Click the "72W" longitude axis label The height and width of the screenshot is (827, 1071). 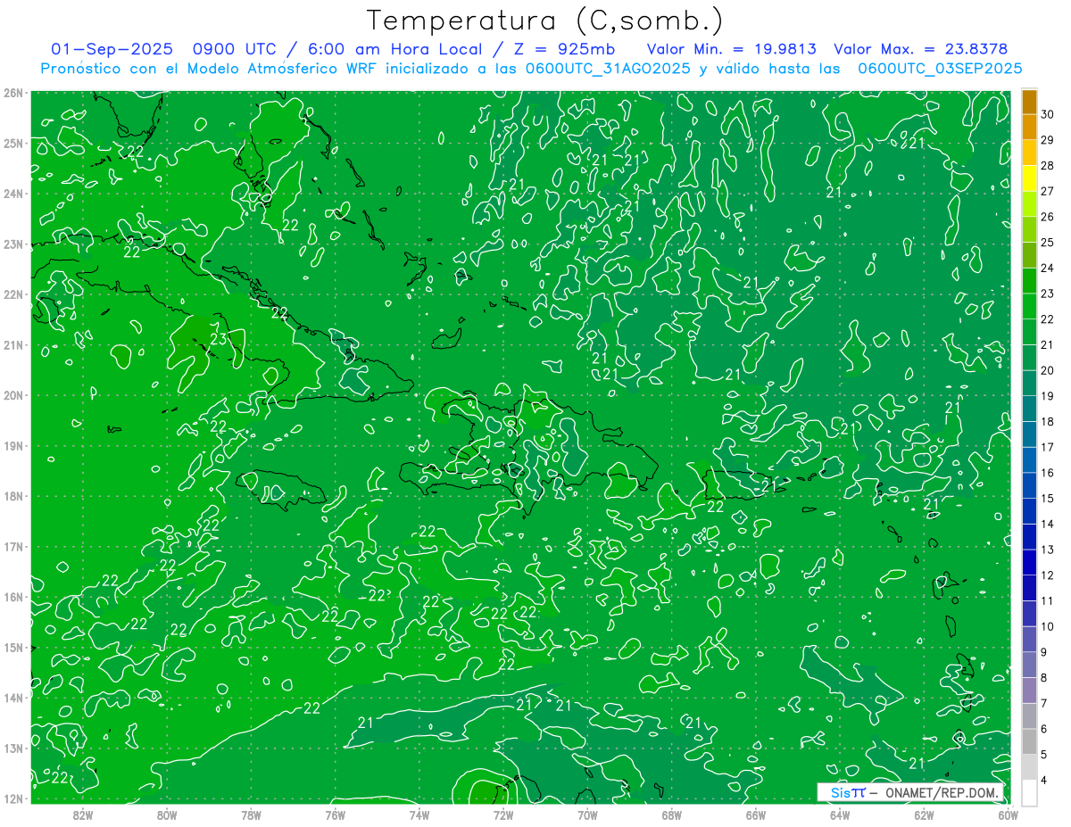(x=503, y=814)
